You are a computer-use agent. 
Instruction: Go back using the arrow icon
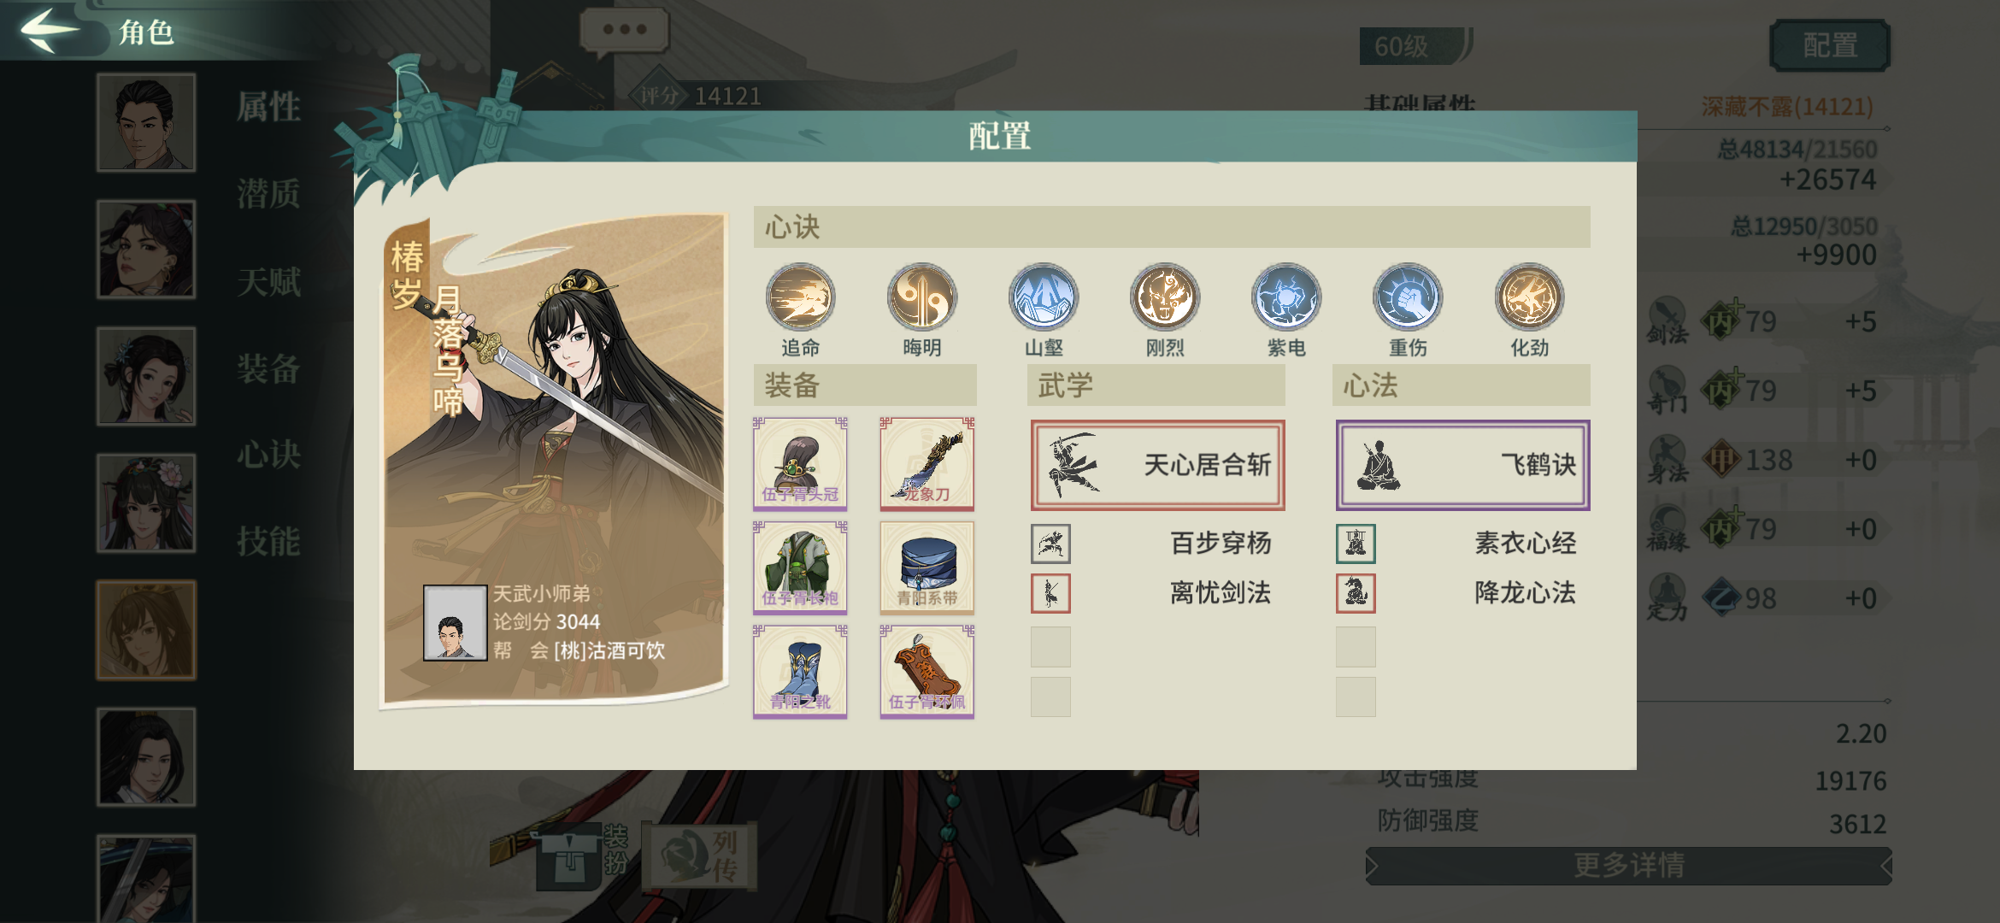[x=50, y=31]
